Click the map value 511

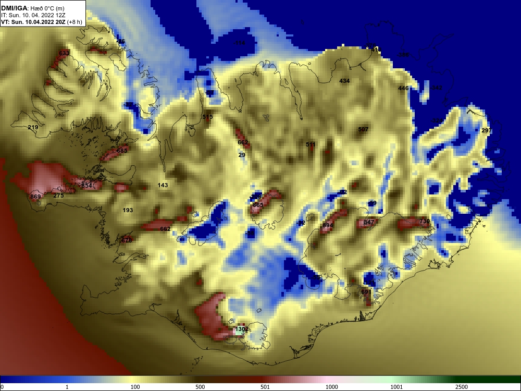pyautogui.click(x=311, y=144)
